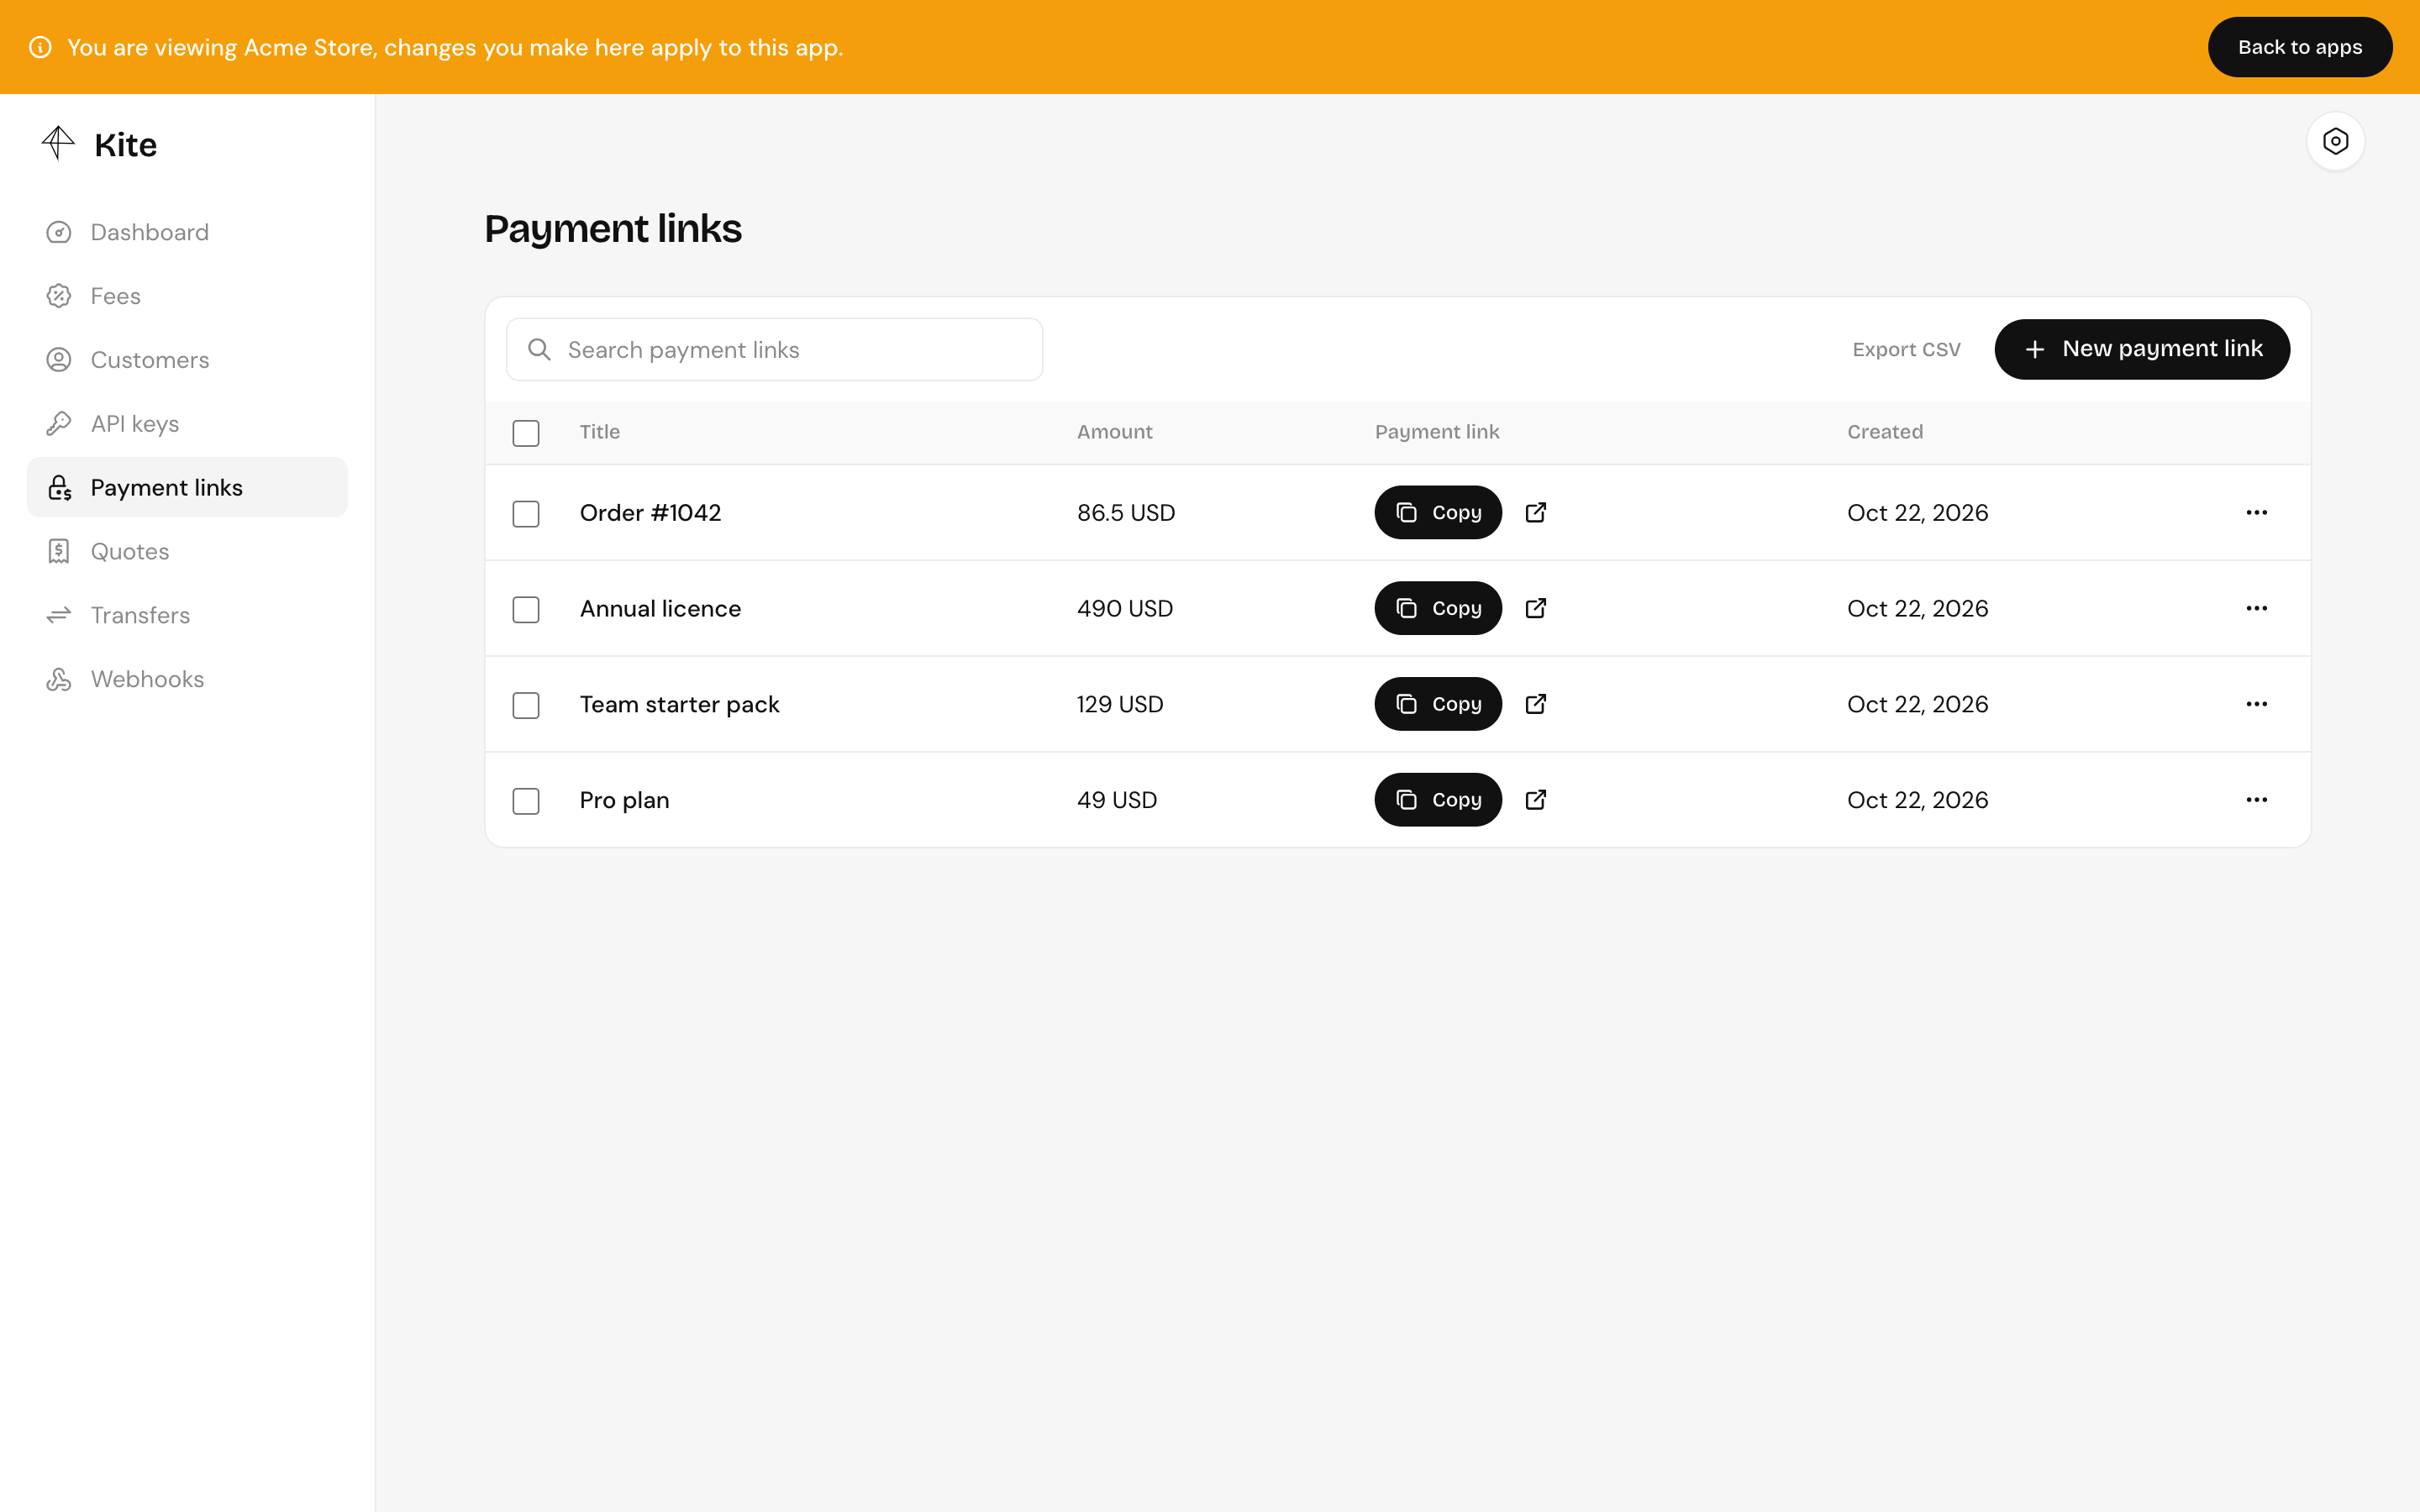Image resolution: width=2420 pixels, height=1512 pixels.
Task: Click the Title column header
Action: tap(600, 432)
